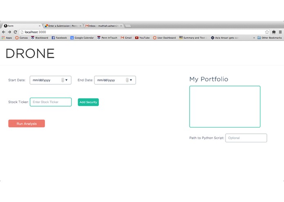Click the Enter Stock Ticker field
This screenshot has width=284, height=202.
(51, 102)
